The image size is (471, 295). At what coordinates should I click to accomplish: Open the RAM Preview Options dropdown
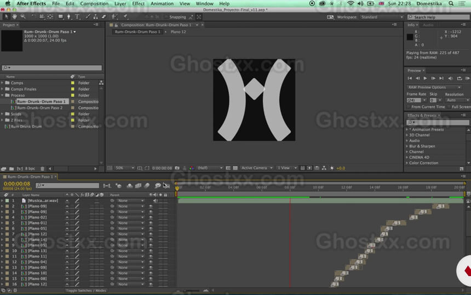coord(434,87)
